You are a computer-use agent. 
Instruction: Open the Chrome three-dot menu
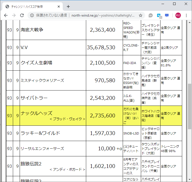pyautogui.click(x=186, y=15)
